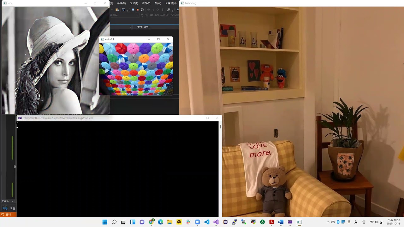Screen dimensions: 404x227
Task: Toggle the A input mode indicator
Action: pos(356,222)
